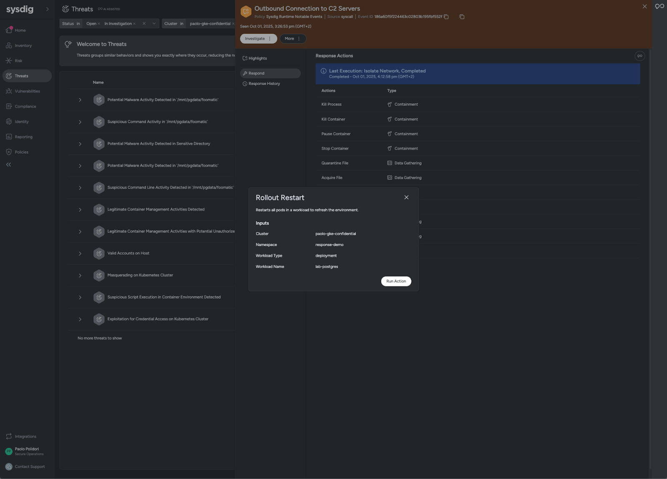Close the Rollout Restart dialog
This screenshot has width=667, height=479.
click(x=406, y=197)
